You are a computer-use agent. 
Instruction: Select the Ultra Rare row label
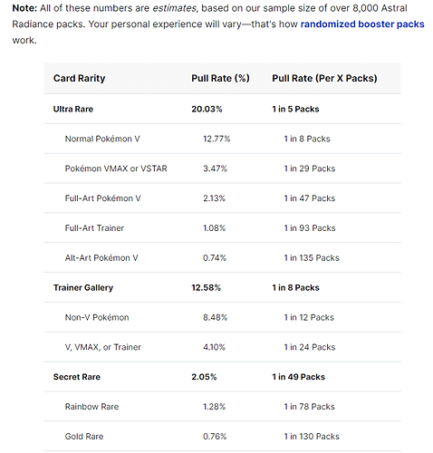point(73,109)
